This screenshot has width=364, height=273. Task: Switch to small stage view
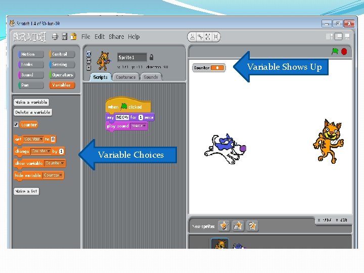click(330, 37)
